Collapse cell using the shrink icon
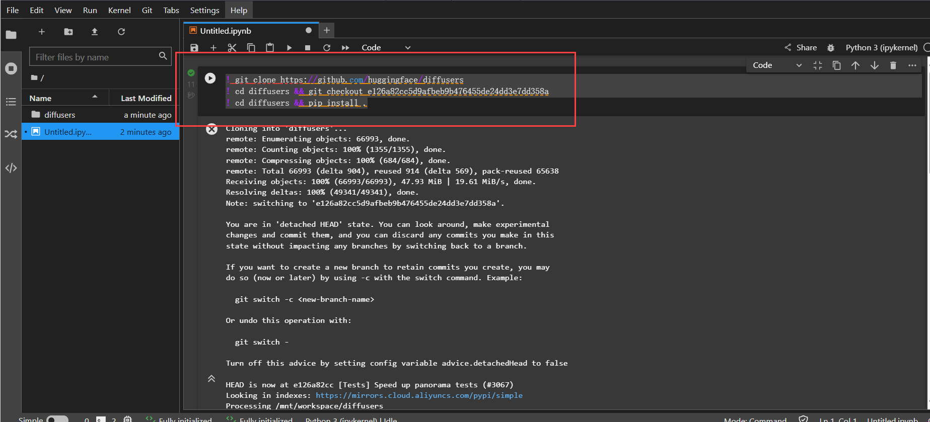 (x=818, y=65)
